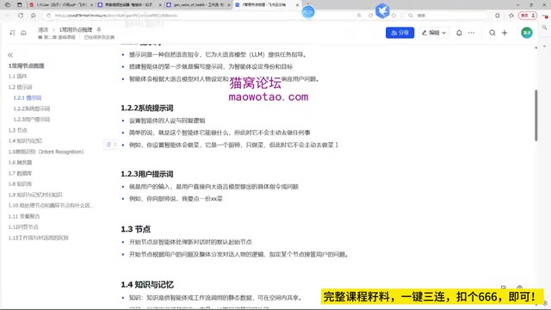Screen dimensions: 551x310
Task: Jump to outline item 1.13
Action: (38, 238)
